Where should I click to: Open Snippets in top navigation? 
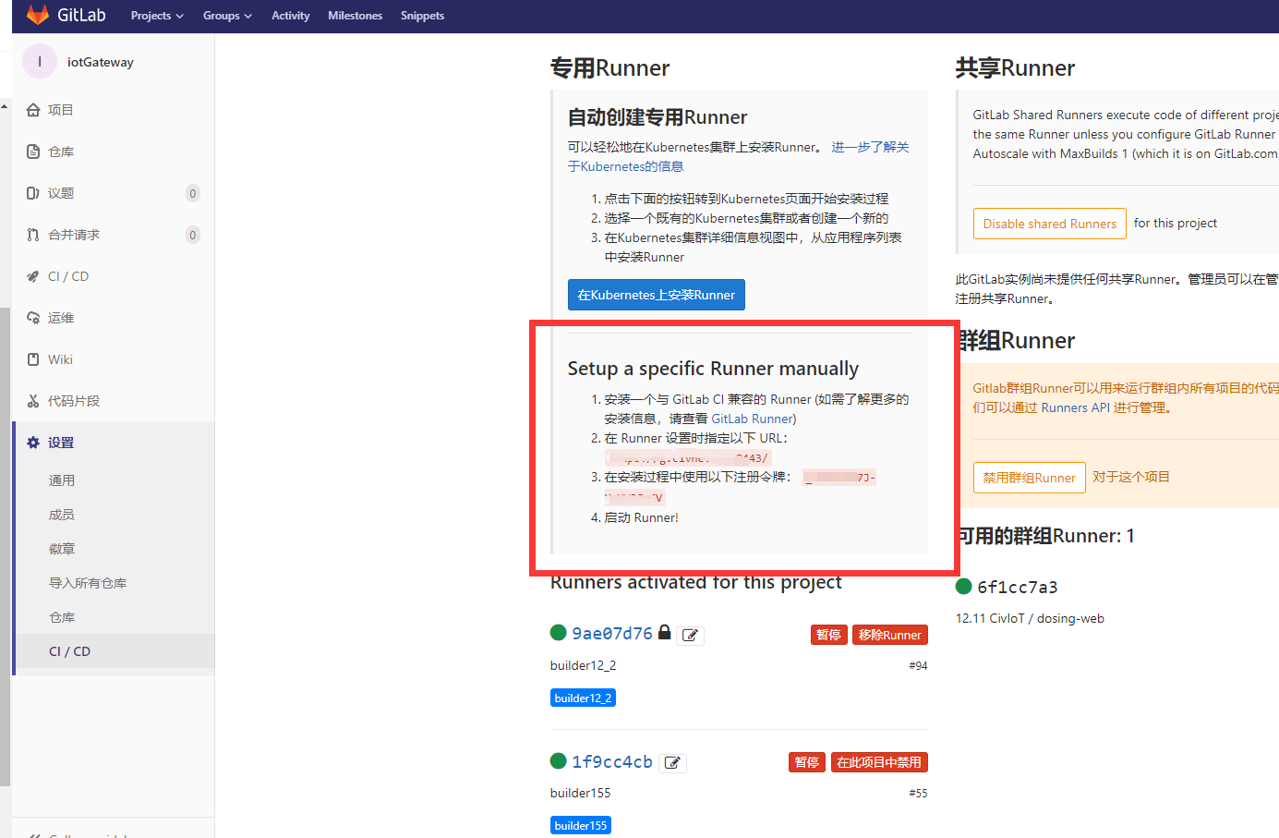[422, 16]
